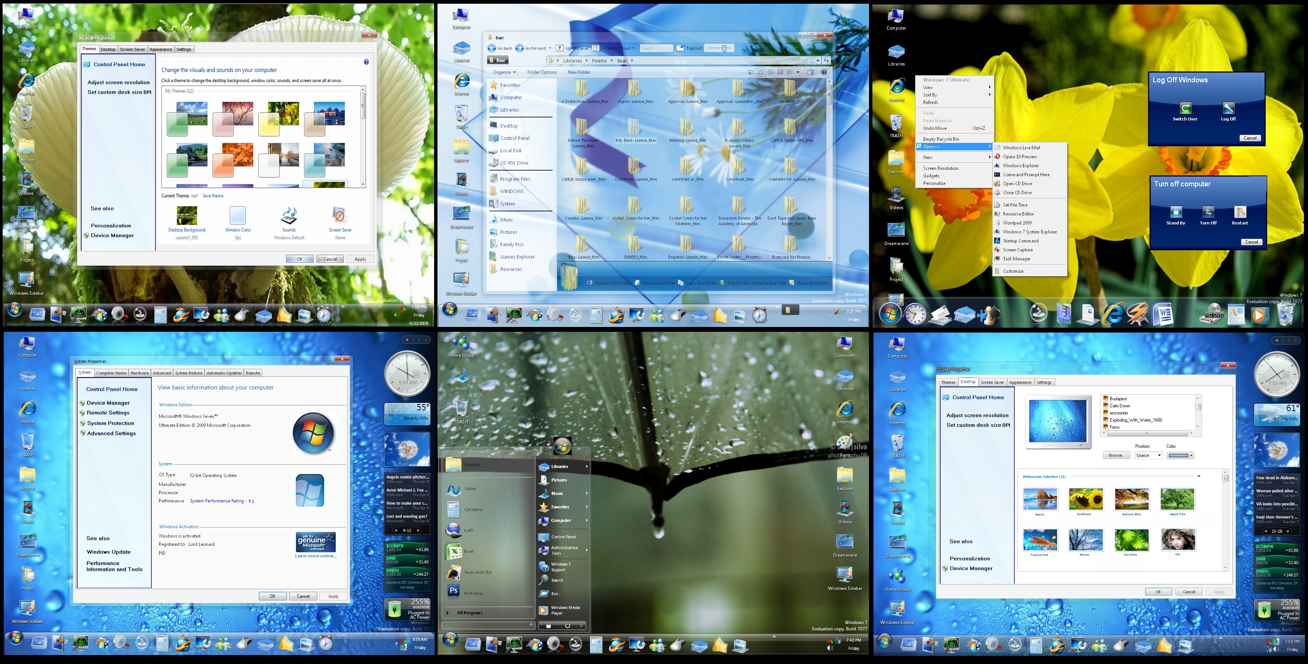
Task: Click the Window Color swatch labeled Sky
Action: [237, 215]
